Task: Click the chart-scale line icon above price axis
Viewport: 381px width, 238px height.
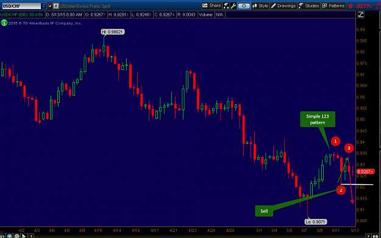Action: click(361, 15)
